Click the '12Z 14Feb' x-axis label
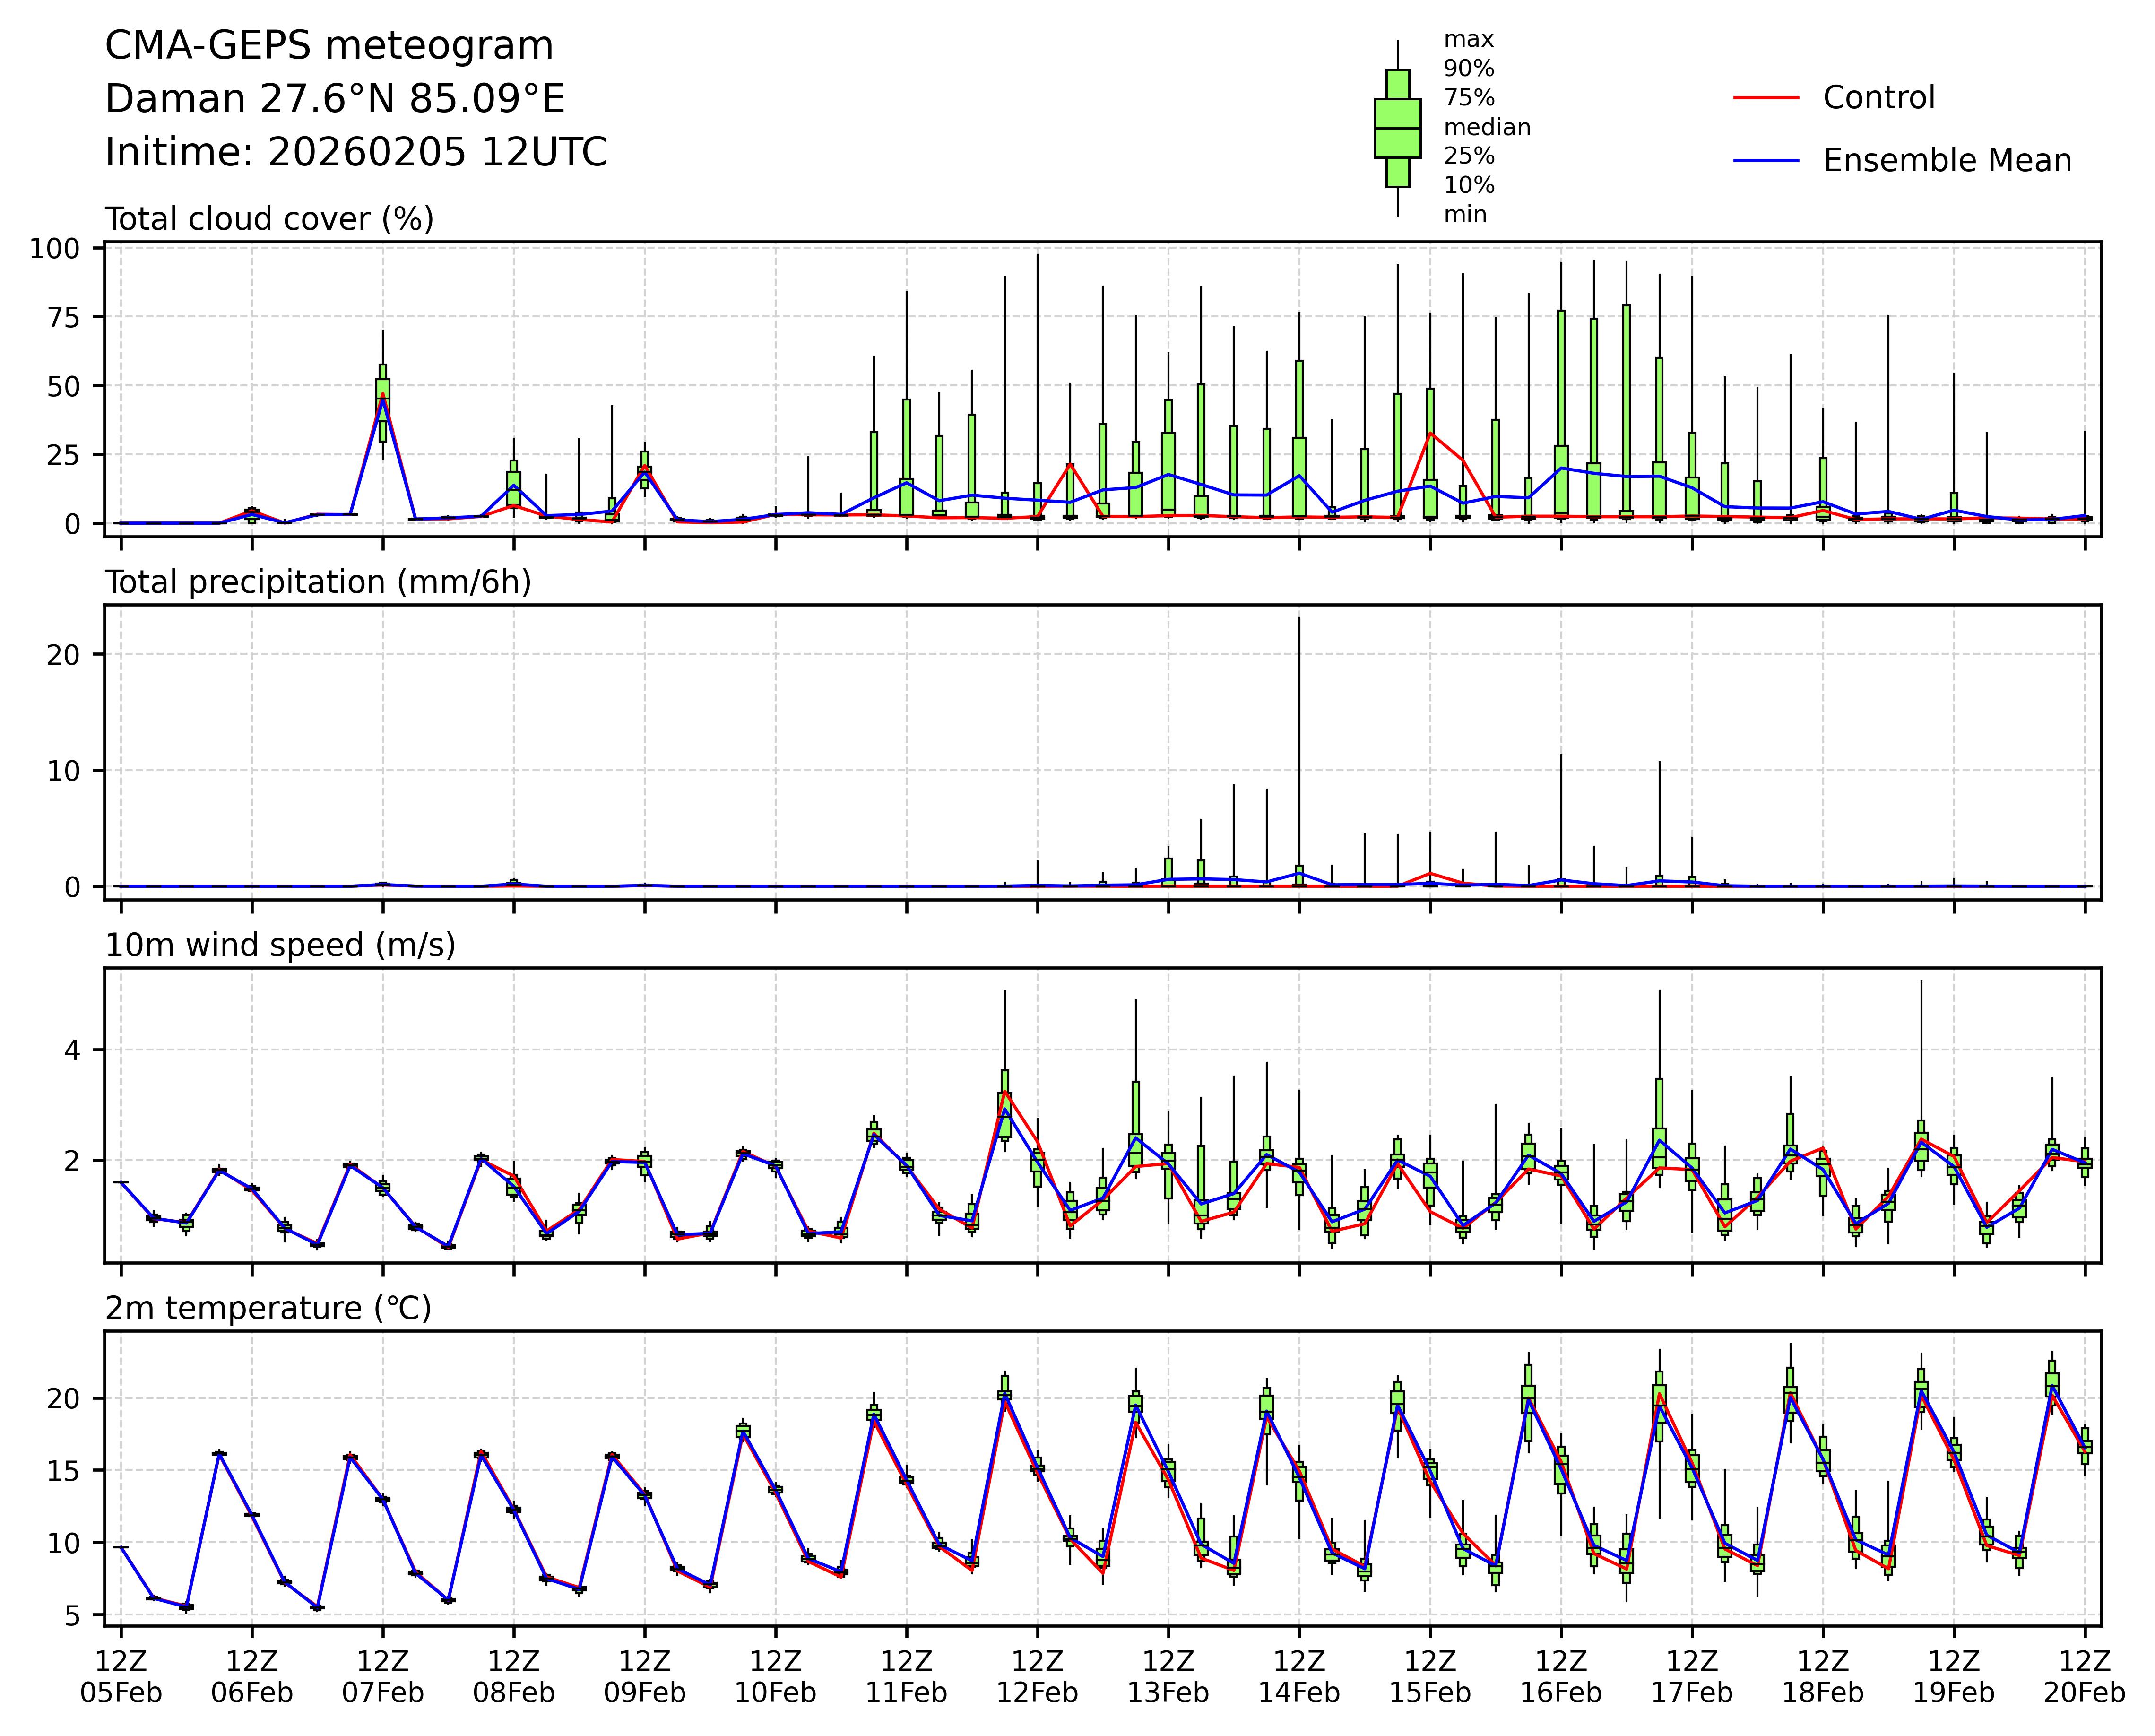Image resolution: width=2155 pixels, height=1736 pixels. coord(1299,1677)
